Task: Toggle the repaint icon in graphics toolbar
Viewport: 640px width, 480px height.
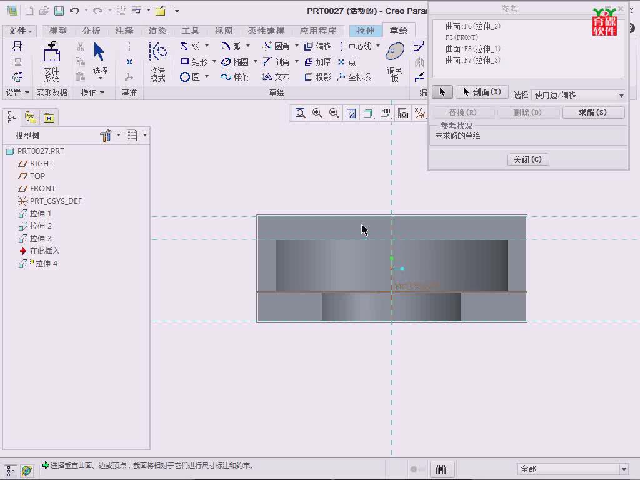Action: [x=351, y=113]
